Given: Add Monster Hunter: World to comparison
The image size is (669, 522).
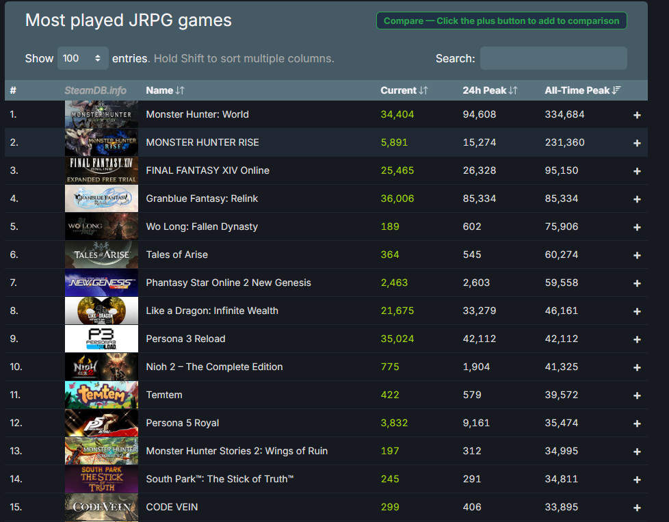Looking at the screenshot, I should [x=637, y=115].
